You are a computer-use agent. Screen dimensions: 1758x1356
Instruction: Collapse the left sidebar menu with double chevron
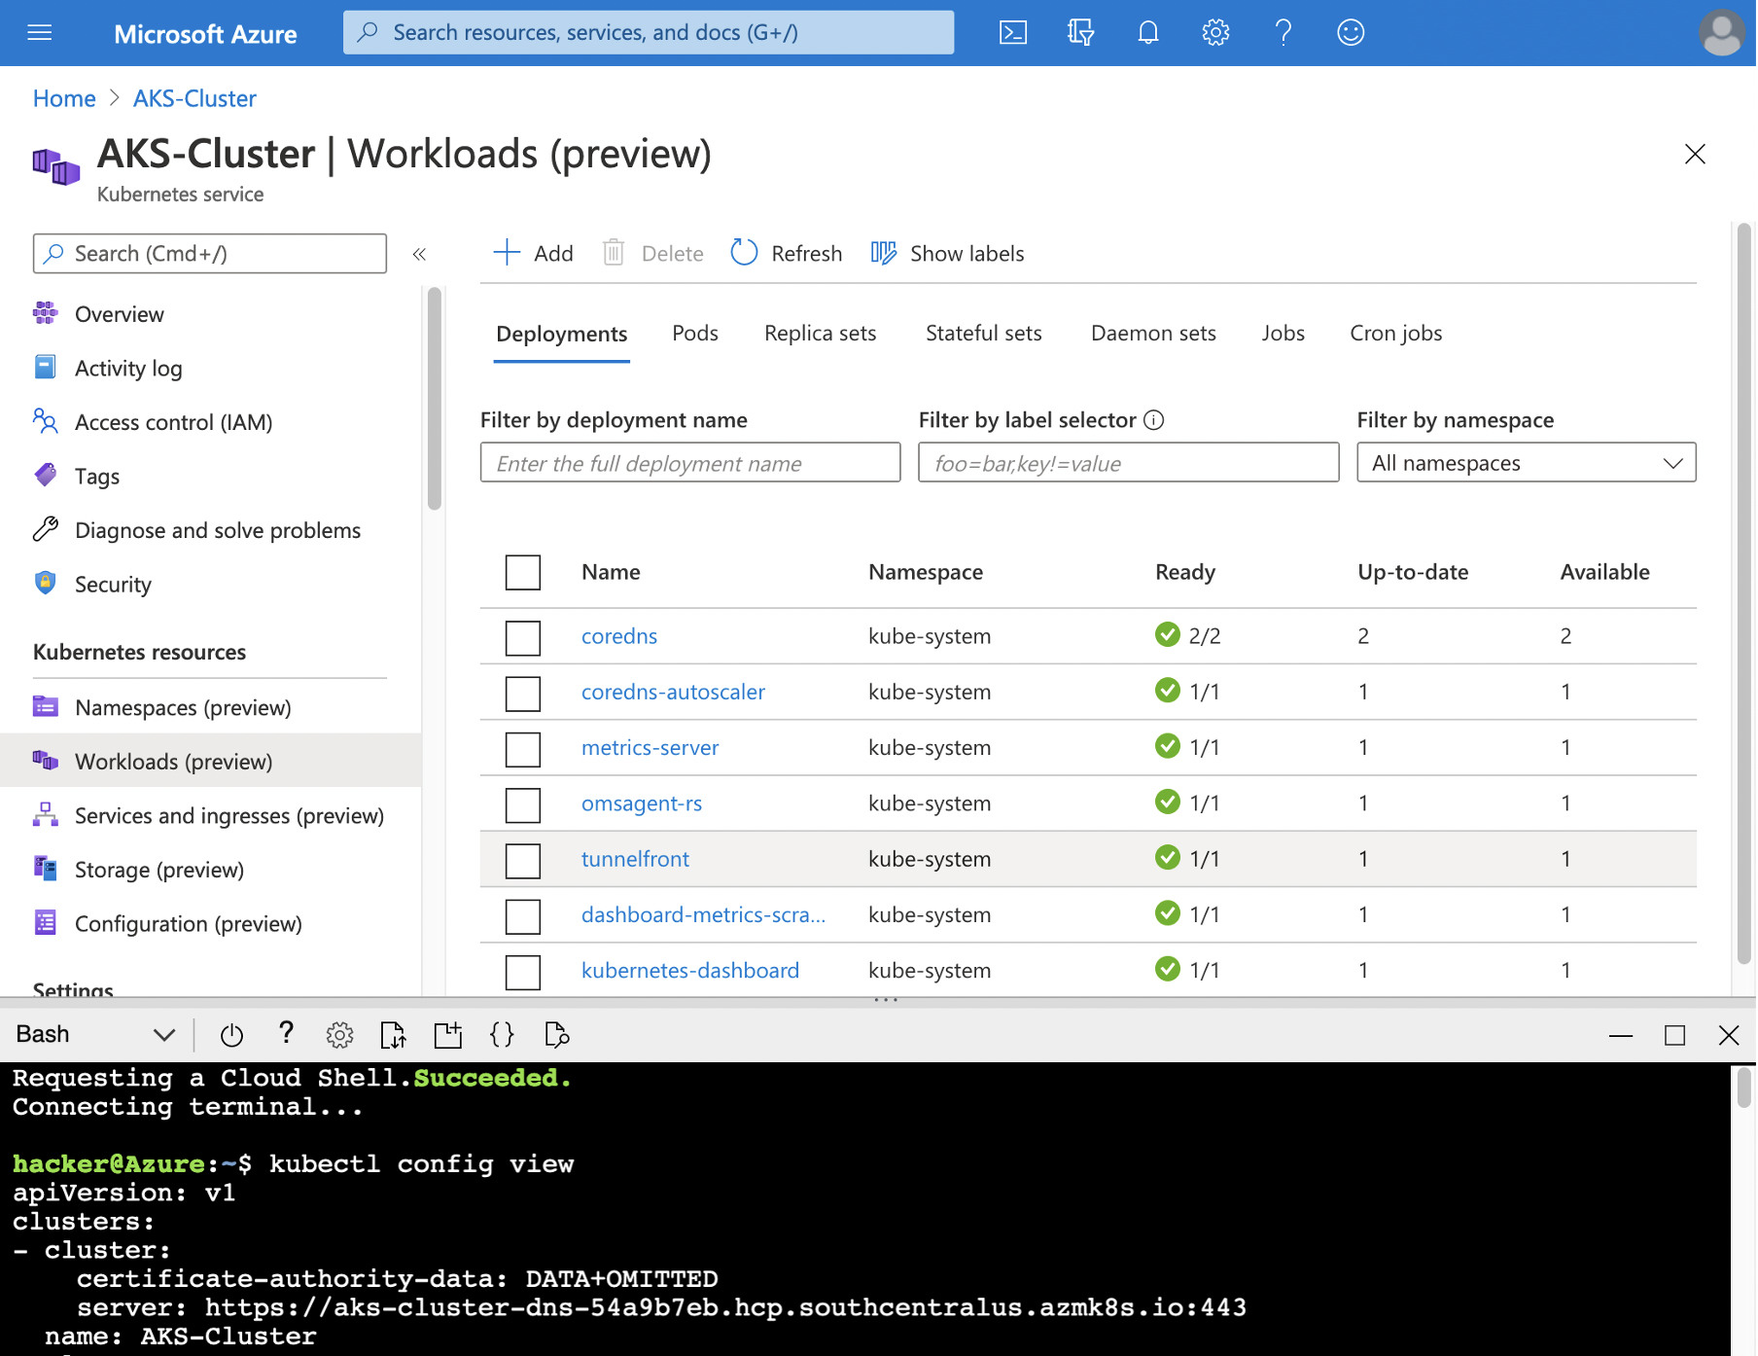click(419, 254)
